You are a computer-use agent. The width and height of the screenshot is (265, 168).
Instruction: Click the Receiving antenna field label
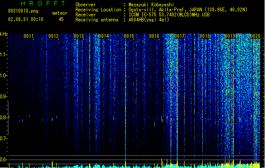click(97, 20)
